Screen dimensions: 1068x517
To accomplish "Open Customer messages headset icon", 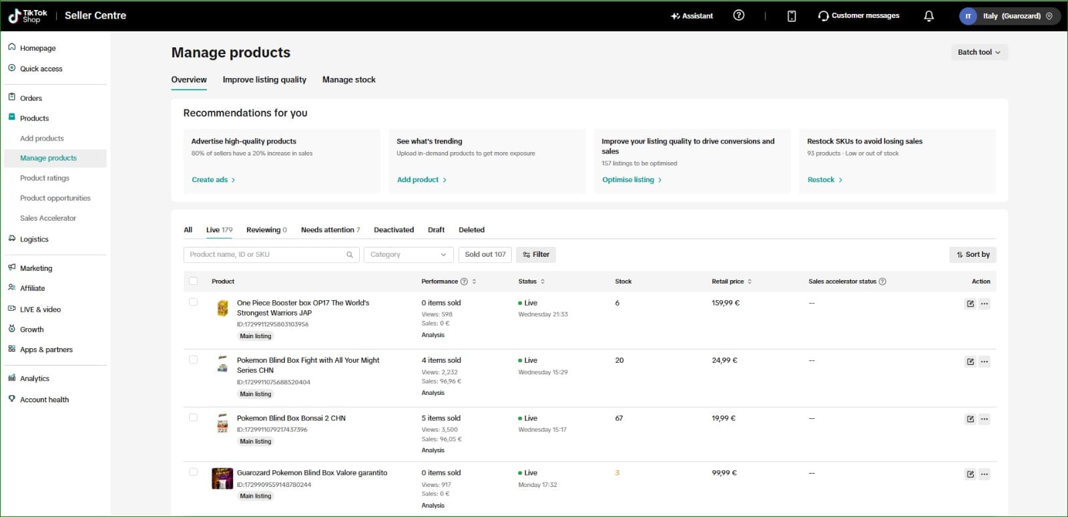I will (823, 16).
